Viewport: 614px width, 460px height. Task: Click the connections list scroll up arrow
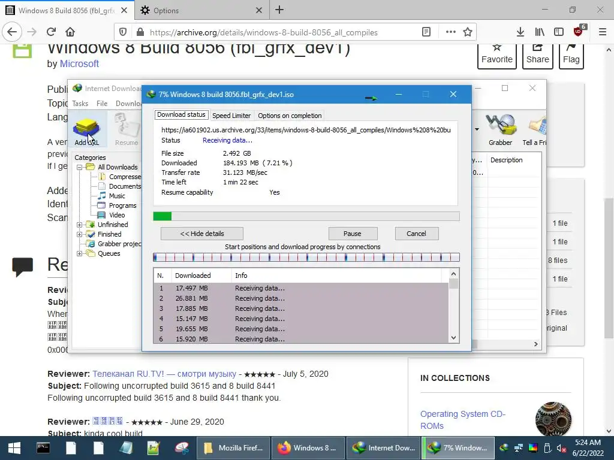(453, 274)
